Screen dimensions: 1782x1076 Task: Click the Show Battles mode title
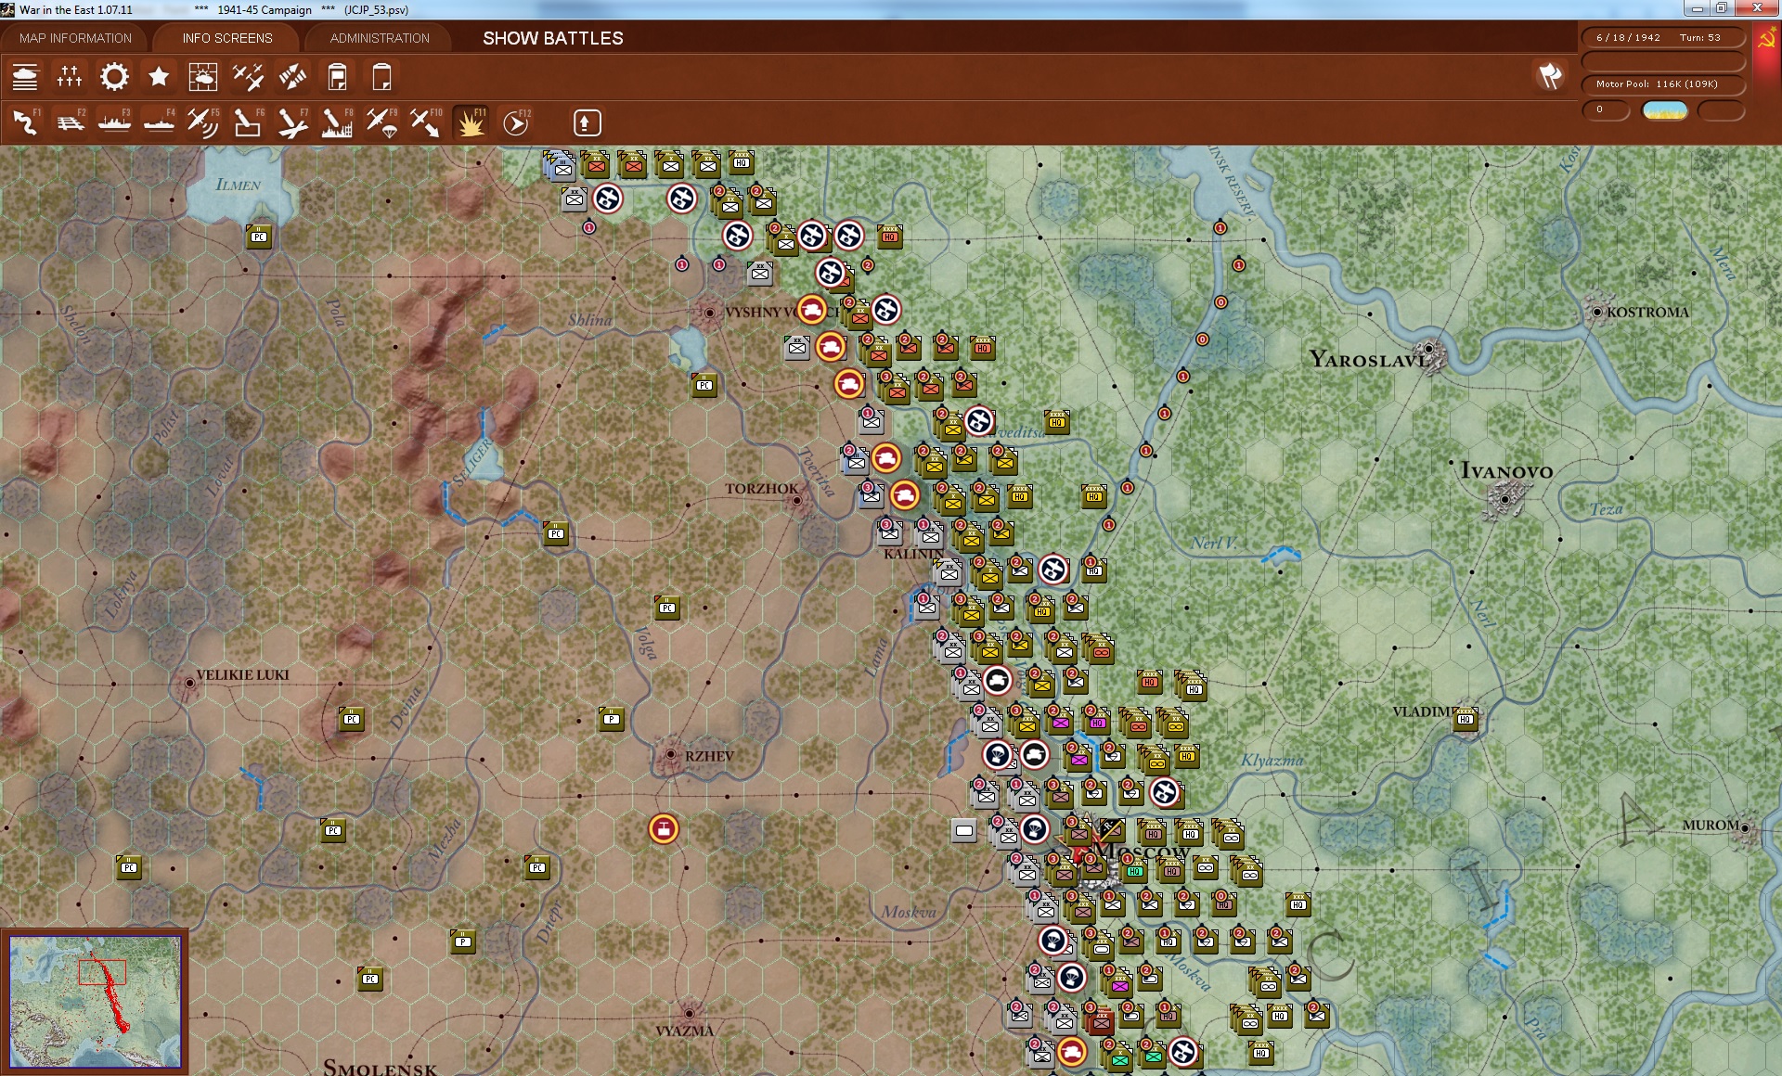click(x=553, y=38)
